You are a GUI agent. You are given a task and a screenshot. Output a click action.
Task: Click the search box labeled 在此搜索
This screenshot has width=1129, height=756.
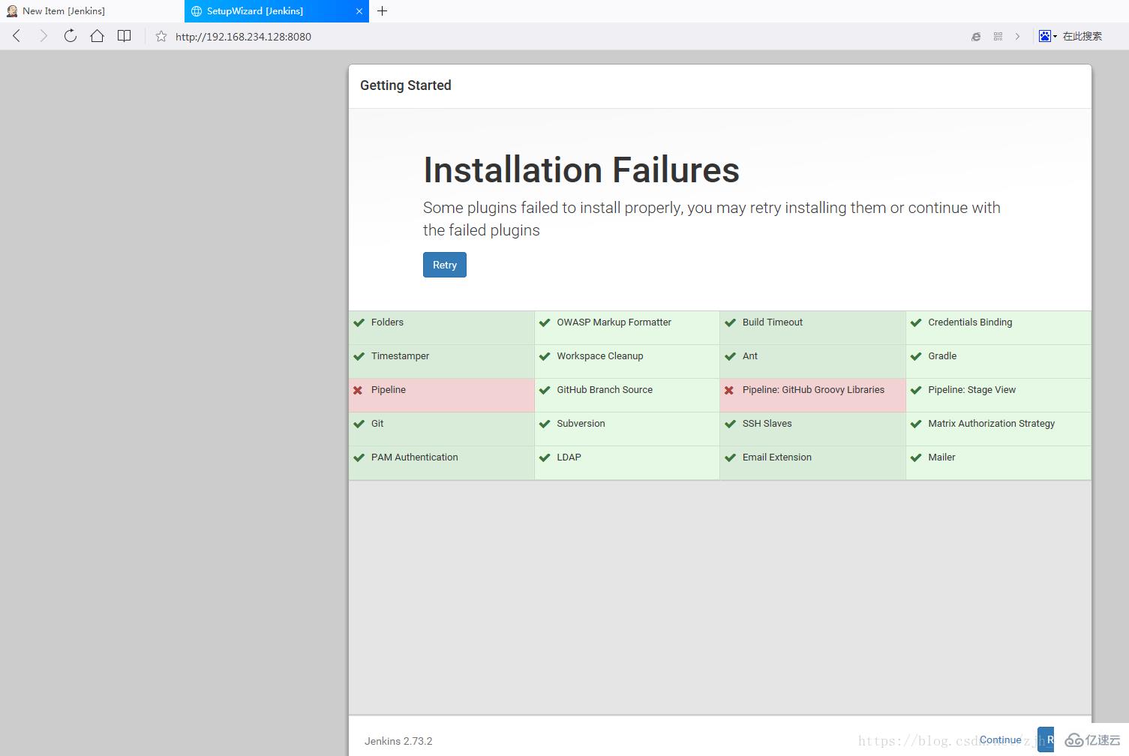[x=1082, y=36]
